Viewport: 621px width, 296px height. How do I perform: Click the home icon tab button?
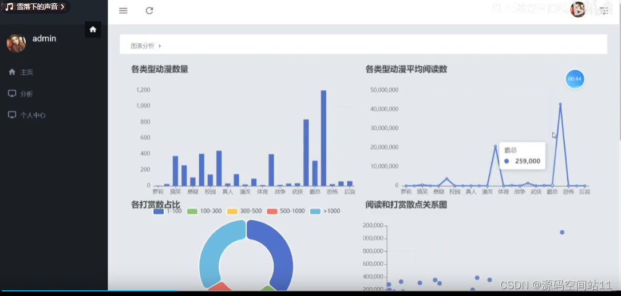click(93, 29)
